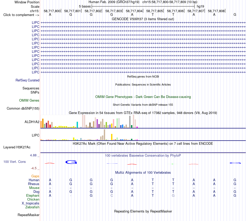Click the last LIPC transcript label above RefSeq

(35, 72)
